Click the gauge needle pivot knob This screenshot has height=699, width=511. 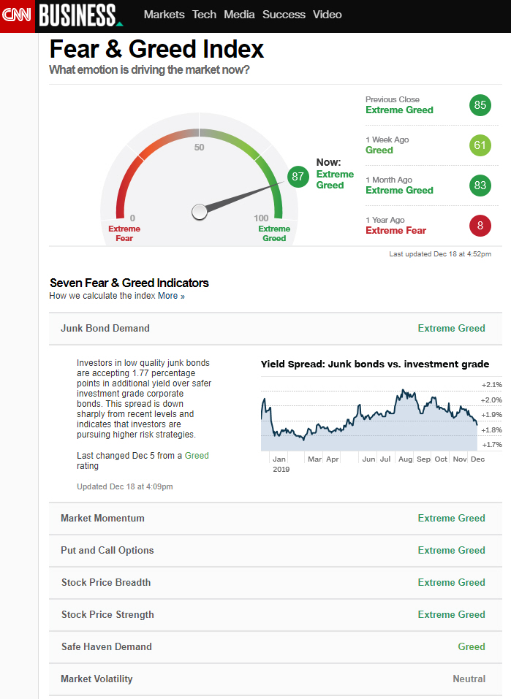click(x=200, y=212)
